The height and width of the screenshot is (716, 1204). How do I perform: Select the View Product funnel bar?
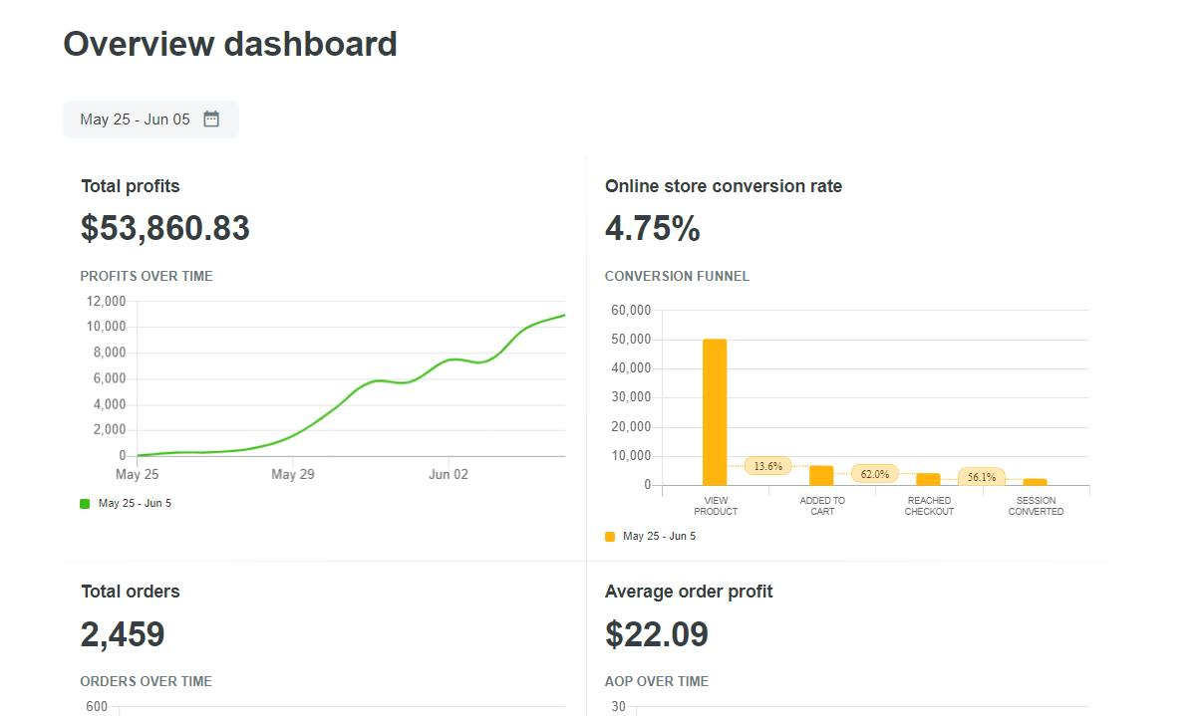[715, 412]
